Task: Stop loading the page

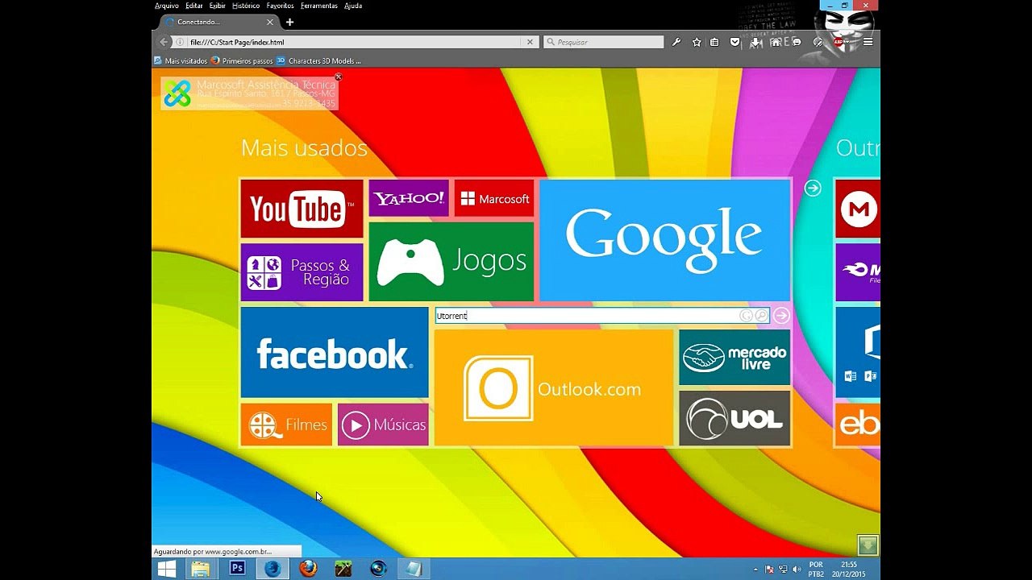Action: point(530,42)
